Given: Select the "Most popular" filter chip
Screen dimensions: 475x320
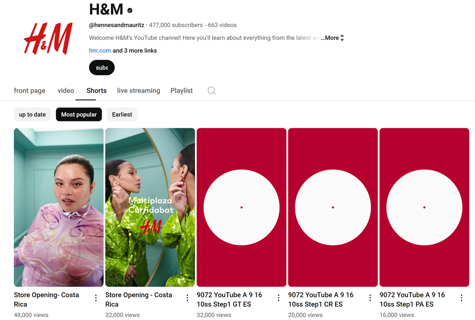Looking at the screenshot, I should click(x=79, y=114).
